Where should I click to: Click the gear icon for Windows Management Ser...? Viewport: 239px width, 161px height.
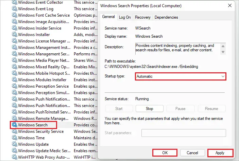coord(15,54)
